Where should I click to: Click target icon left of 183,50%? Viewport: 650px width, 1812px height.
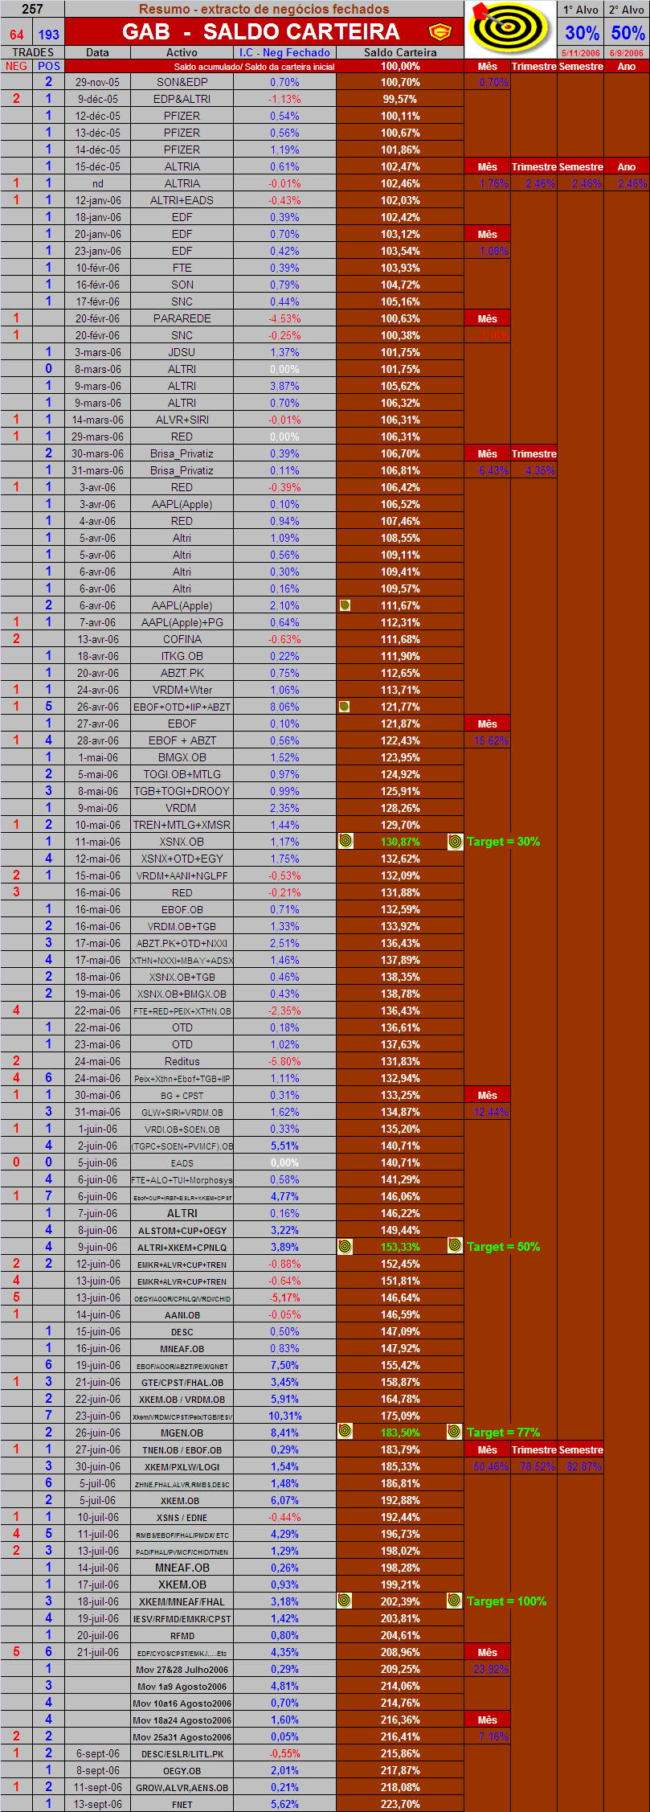[x=345, y=1432]
